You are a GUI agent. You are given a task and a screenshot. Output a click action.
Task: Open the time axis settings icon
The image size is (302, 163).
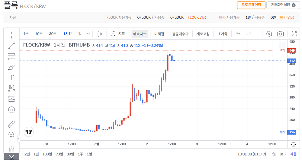point(294,144)
